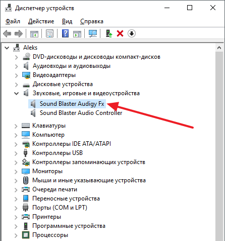Expand the Видеоадаптеры category
Viewport: 225px width, 241px height.
click(x=16, y=75)
